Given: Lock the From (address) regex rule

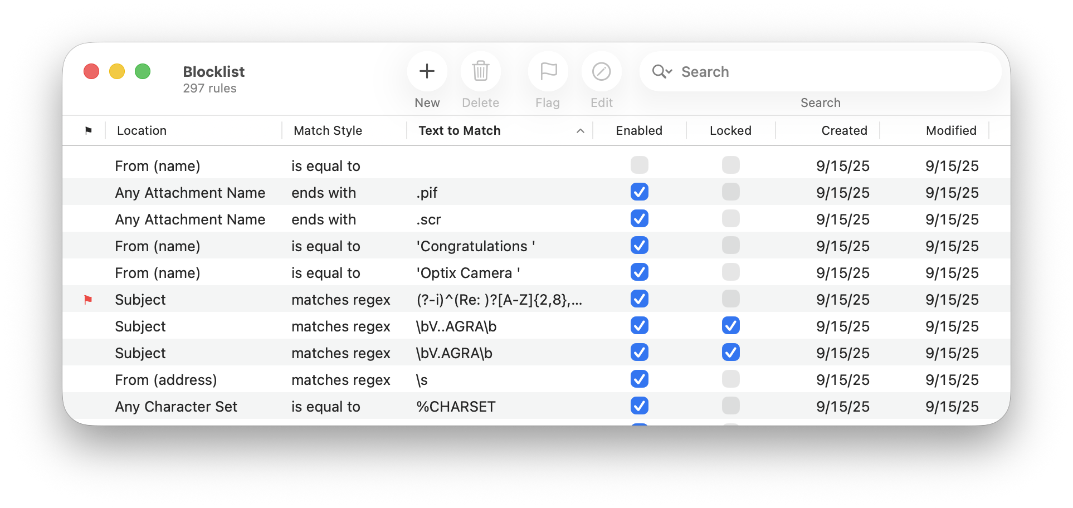Looking at the screenshot, I should tap(730, 379).
